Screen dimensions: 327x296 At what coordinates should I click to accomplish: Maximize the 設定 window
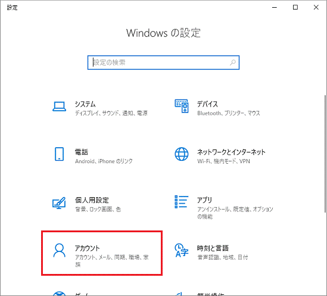(x=295, y=8)
